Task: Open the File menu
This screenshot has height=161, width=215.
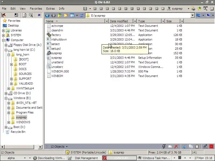Action: (x=4, y=9)
